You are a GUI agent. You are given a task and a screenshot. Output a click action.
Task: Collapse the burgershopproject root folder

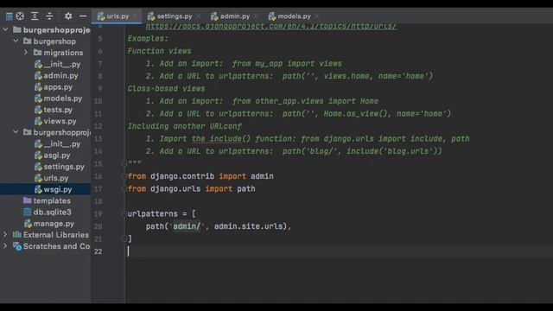click(6, 30)
